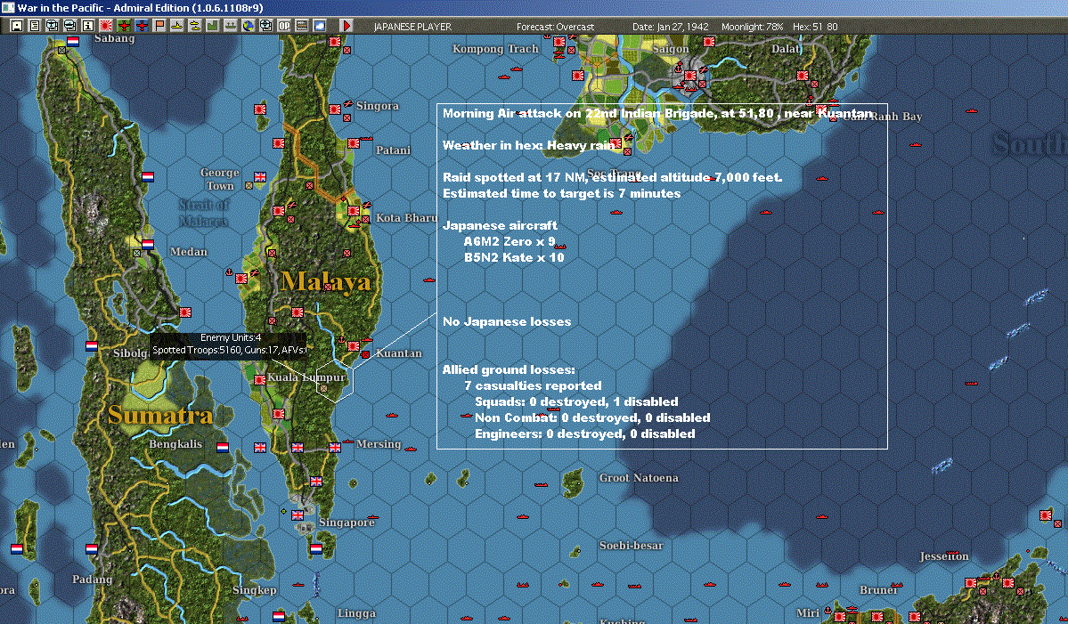Click the OP toolbar button
This screenshot has width=1068, height=624.
pyautogui.click(x=284, y=26)
